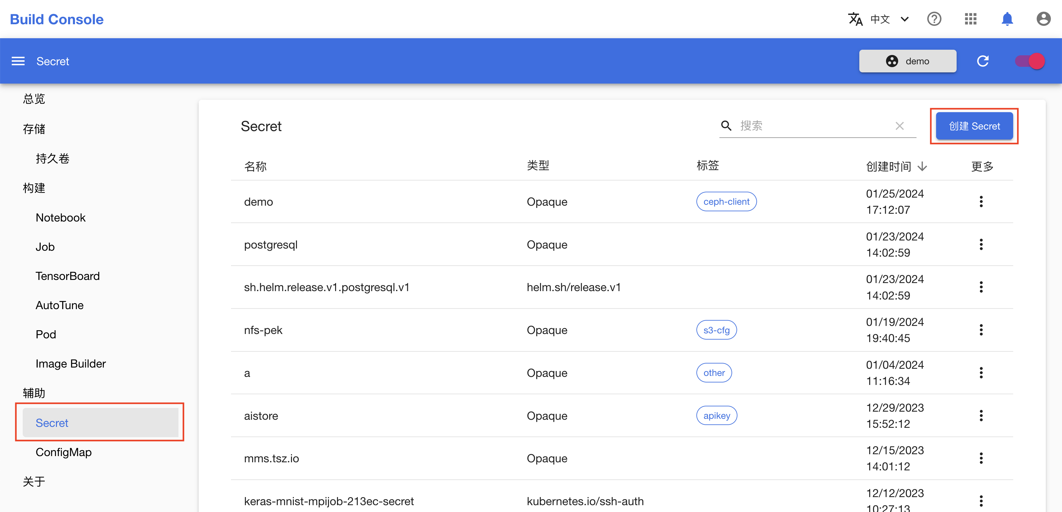This screenshot has width=1062, height=512.
Task: Open more options for demo secret
Action: click(x=981, y=201)
